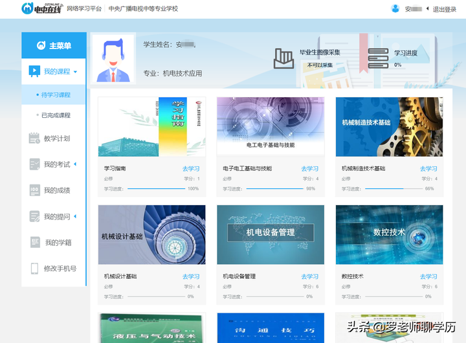Click the 我的成绩 score icon
Image resolution: width=466 pixels, height=343 pixels.
(x=34, y=190)
